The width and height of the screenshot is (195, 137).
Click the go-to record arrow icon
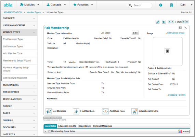click(164, 22)
